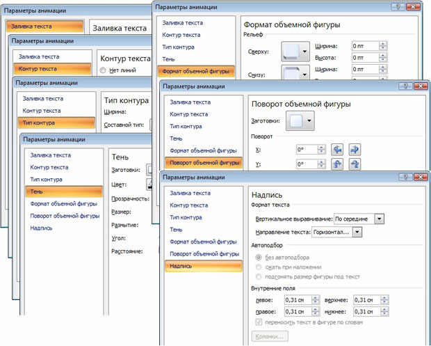Rotate X axis left arrow button
The height and width of the screenshot is (346, 431).
[337, 150]
